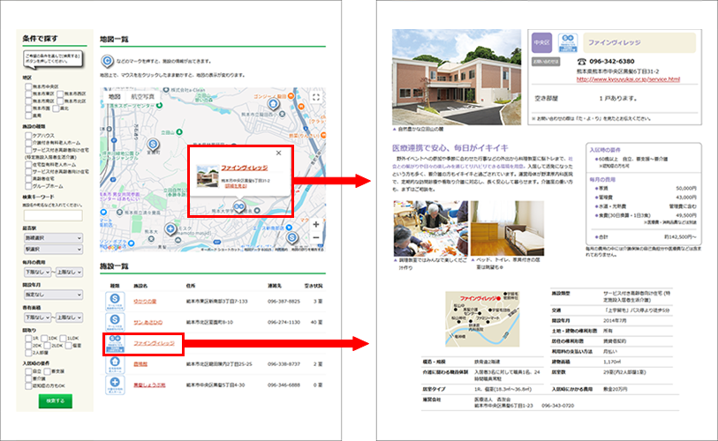This screenshot has height=441, width=718.
Task: Open the 路線選択 railway line dropdown
Action: coord(52,238)
